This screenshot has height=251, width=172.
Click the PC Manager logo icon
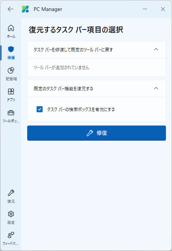pos(25,9)
